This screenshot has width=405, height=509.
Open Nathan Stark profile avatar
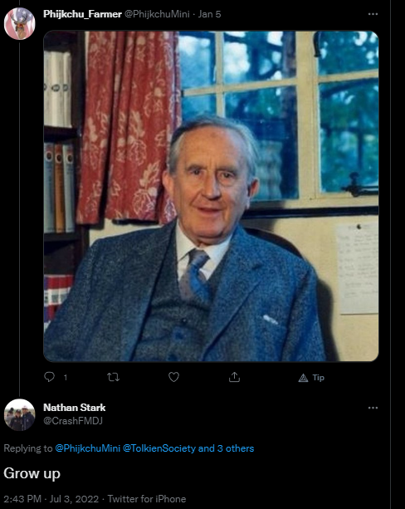[x=19, y=415]
